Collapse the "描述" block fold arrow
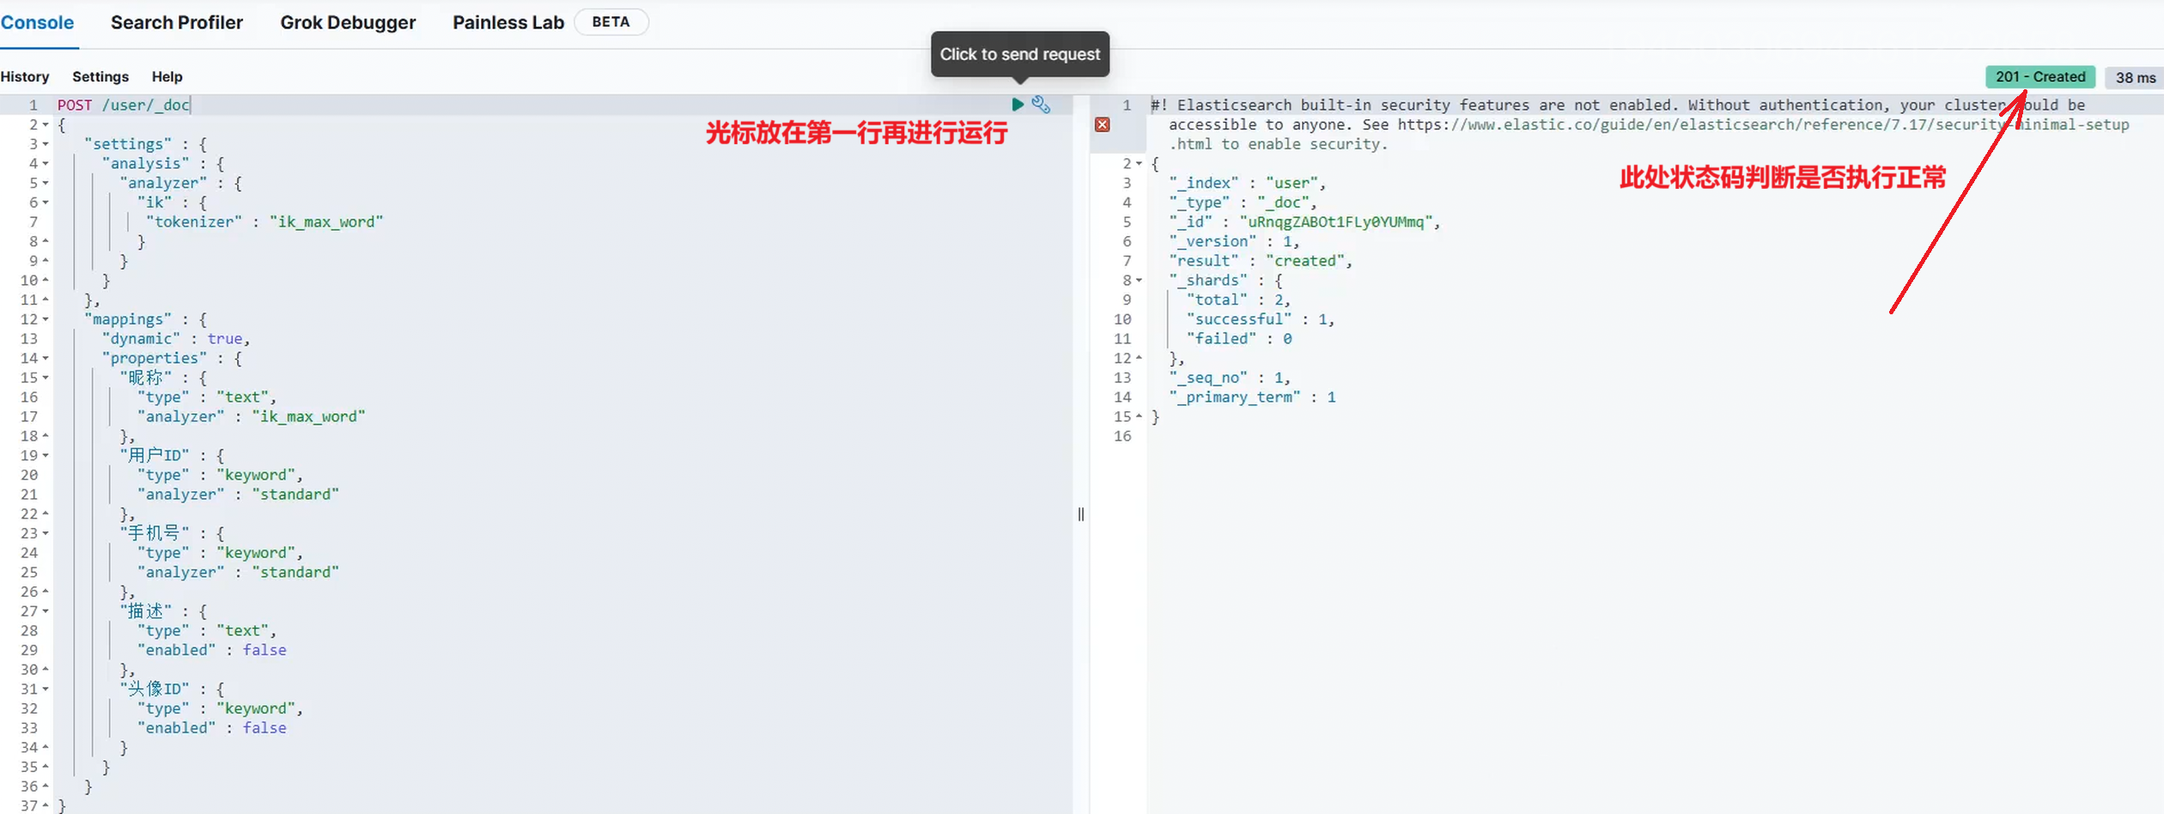The width and height of the screenshot is (2176, 814). pyautogui.click(x=46, y=611)
